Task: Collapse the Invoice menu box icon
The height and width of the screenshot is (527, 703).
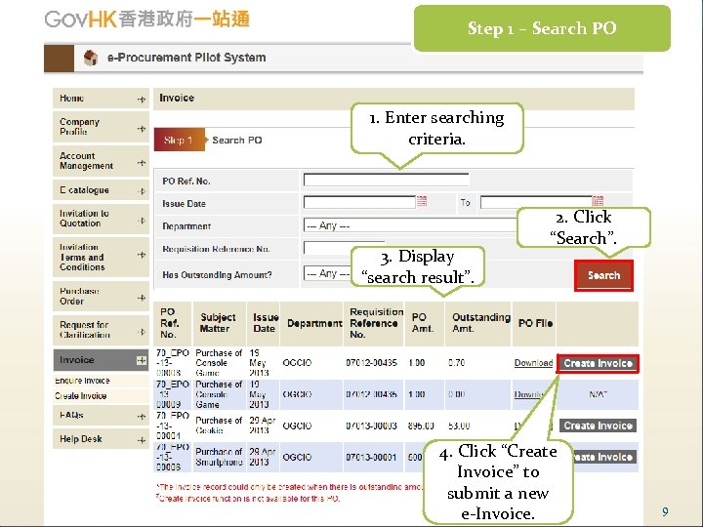Action: point(142,360)
